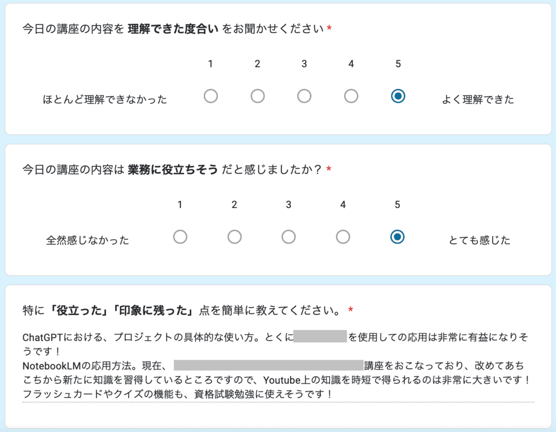Click the number 3 header above the usefulness scale
This screenshot has width=556, height=432.
(x=288, y=205)
